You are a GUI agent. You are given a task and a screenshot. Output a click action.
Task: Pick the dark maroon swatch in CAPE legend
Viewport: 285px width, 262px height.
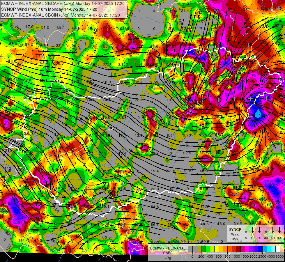click(x=239, y=249)
